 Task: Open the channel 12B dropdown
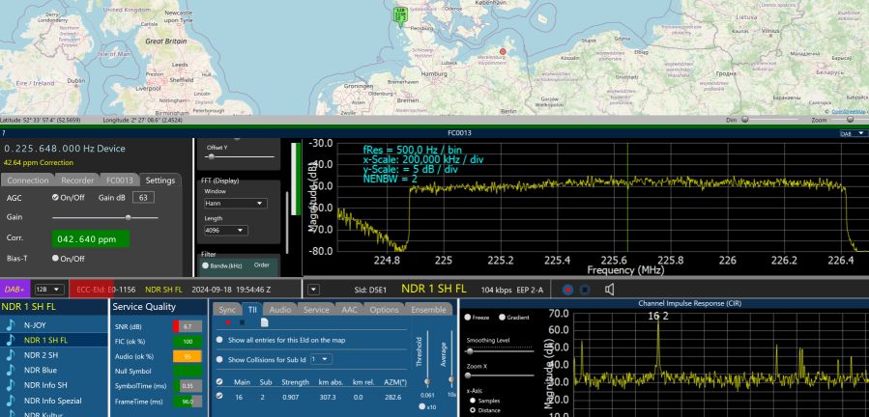coord(49,289)
